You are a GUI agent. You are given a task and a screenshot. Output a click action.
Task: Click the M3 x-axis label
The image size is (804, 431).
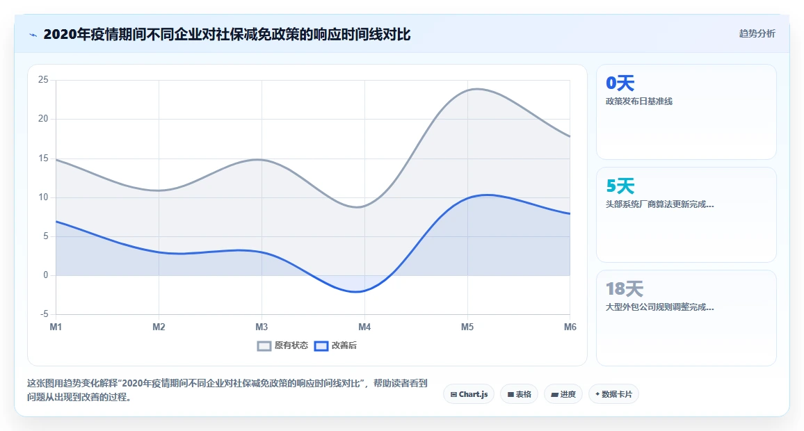(262, 327)
